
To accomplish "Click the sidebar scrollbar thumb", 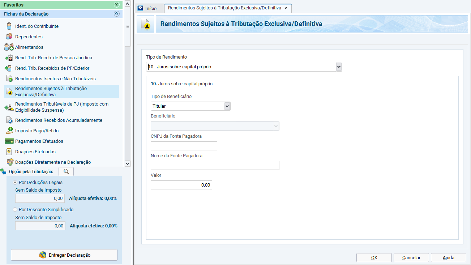I will [127, 26].
